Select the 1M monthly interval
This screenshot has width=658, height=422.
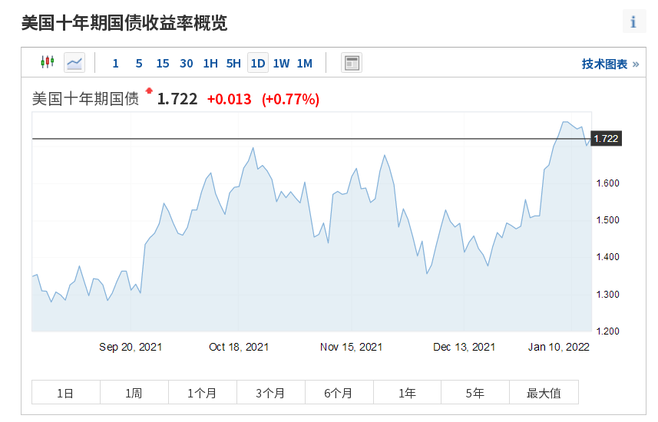pos(305,64)
